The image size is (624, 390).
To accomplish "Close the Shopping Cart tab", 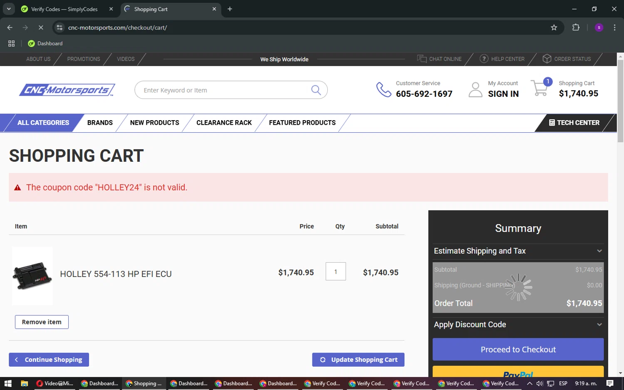I will (214, 9).
